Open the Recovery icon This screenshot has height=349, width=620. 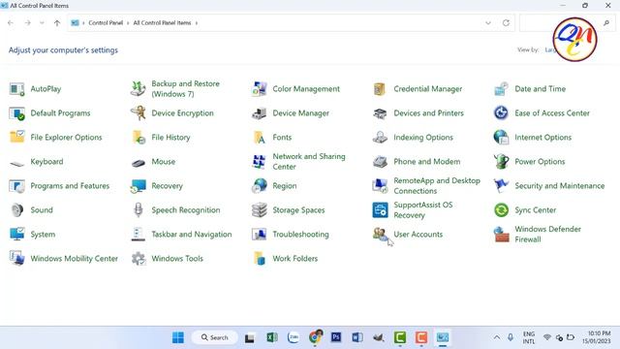click(x=138, y=186)
